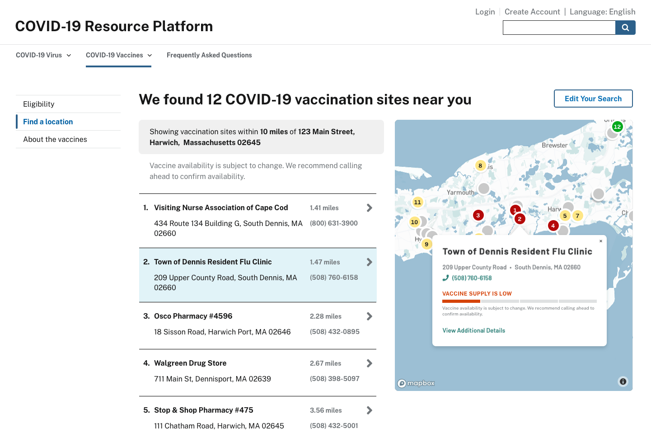Select Osco Pharmacy #4596 result
The width and height of the screenshot is (651, 433).
coord(193,316)
